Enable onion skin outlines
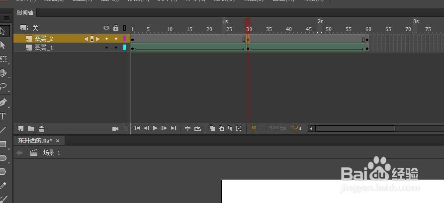The image size is (444, 203). [x=221, y=128]
